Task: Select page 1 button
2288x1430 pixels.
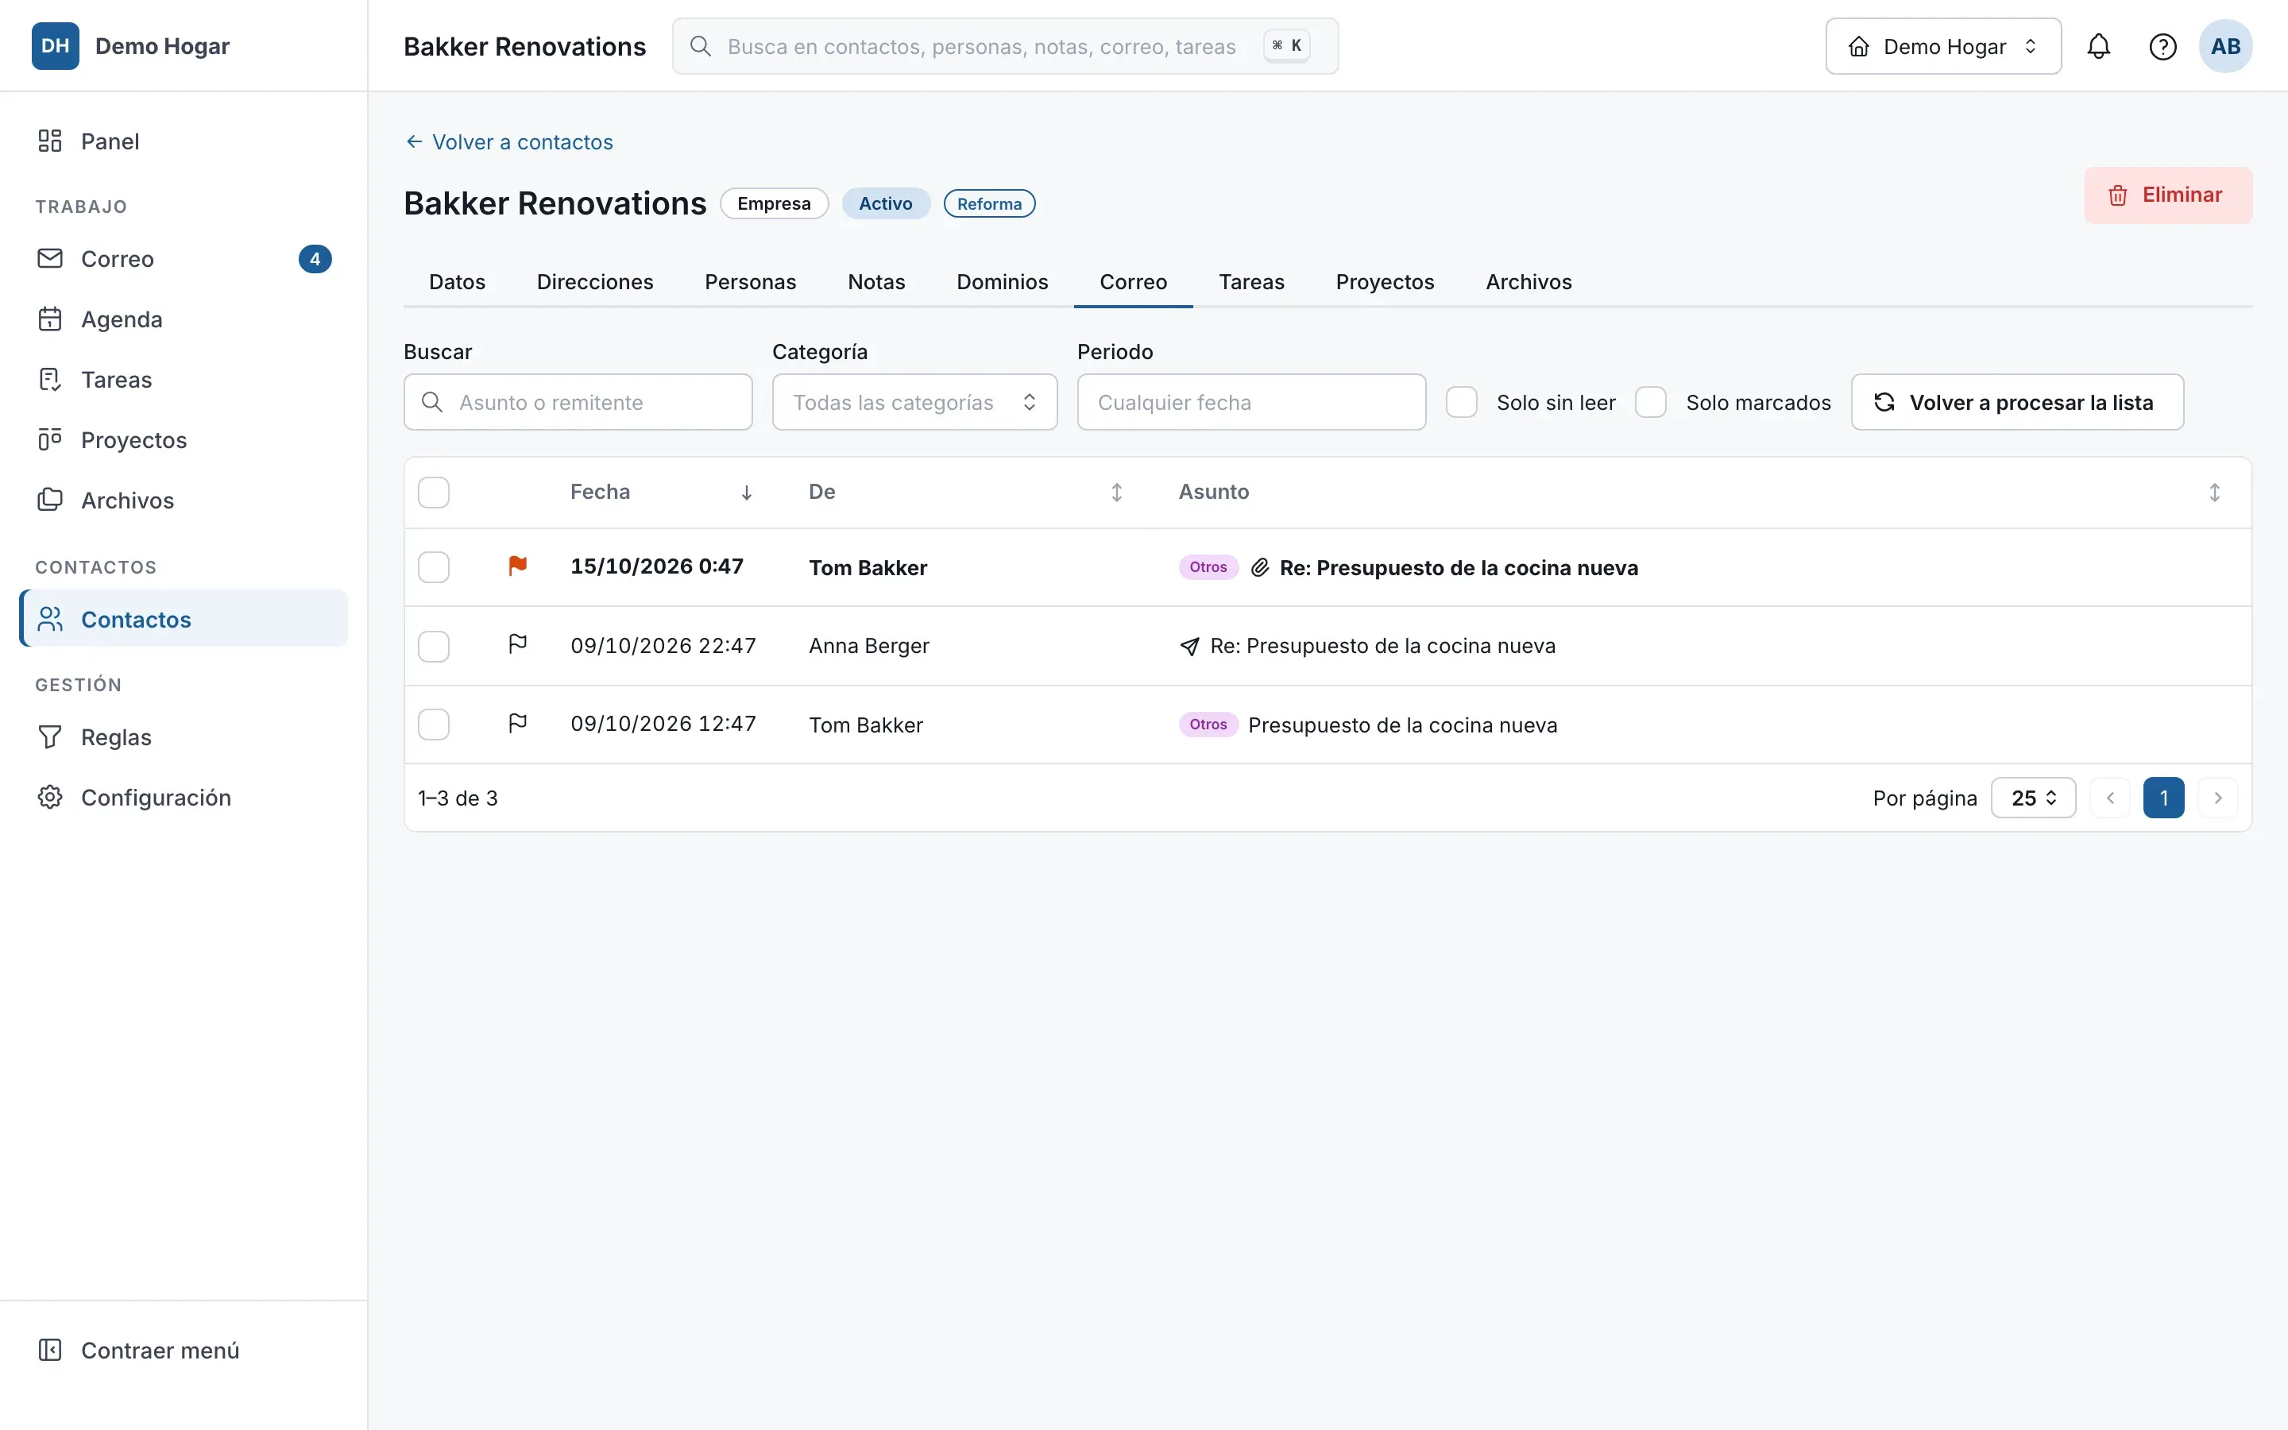Action: (2163, 798)
